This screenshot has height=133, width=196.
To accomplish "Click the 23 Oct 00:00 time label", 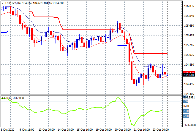I will [161, 130].
